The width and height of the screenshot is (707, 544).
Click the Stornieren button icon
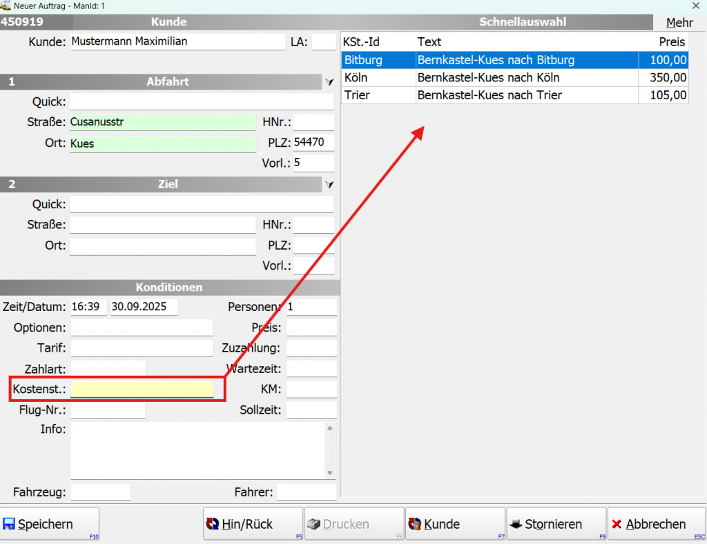click(516, 525)
